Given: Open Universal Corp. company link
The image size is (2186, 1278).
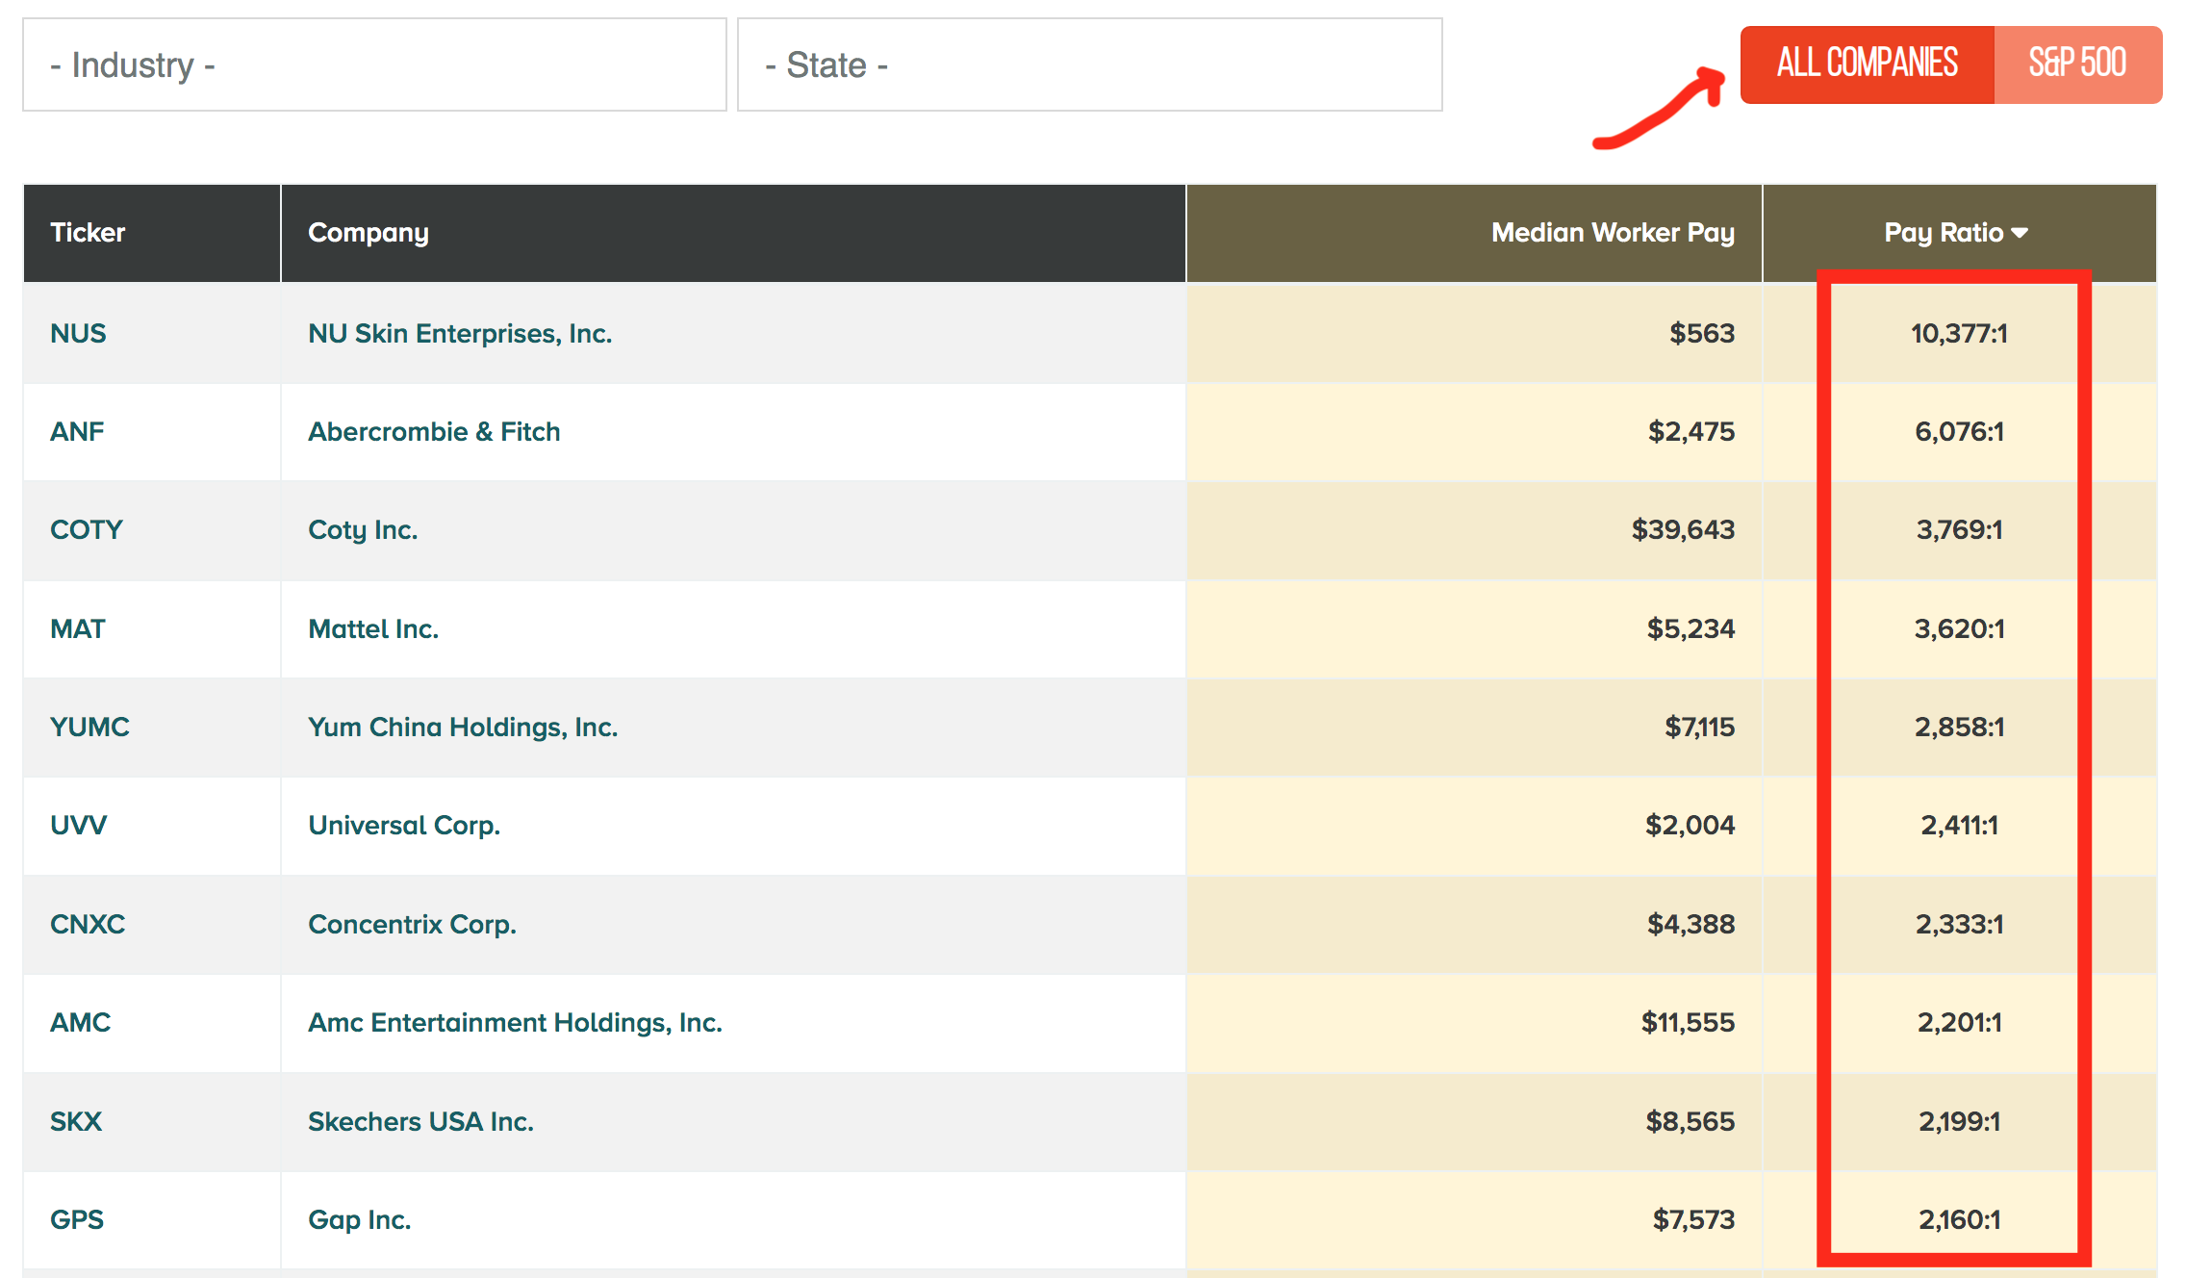Looking at the screenshot, I should [404, 826].
